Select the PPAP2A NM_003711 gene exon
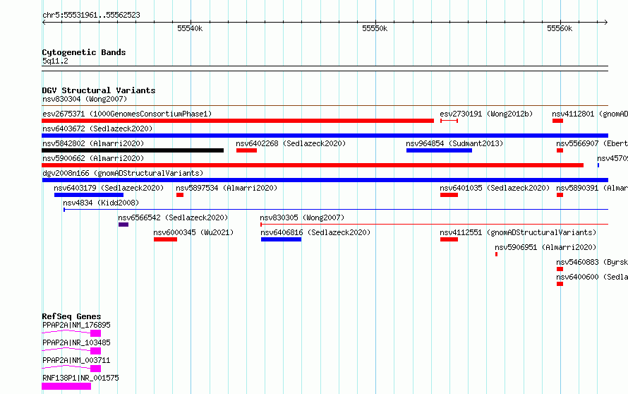Viewport: 628px width, 394px height. tap(96, 369)
